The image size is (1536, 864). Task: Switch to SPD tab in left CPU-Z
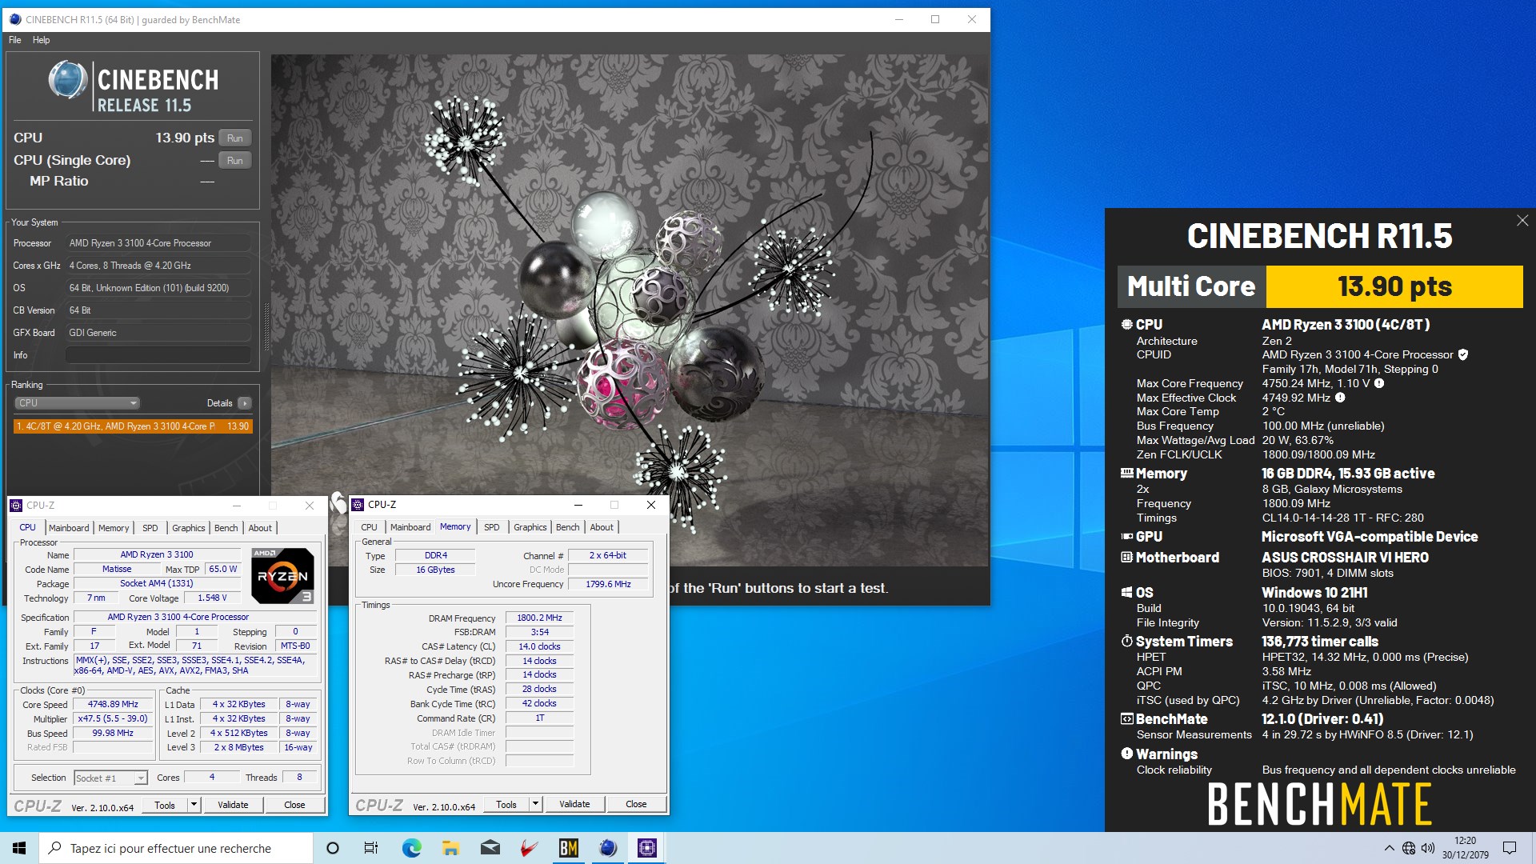coord(150,528)
